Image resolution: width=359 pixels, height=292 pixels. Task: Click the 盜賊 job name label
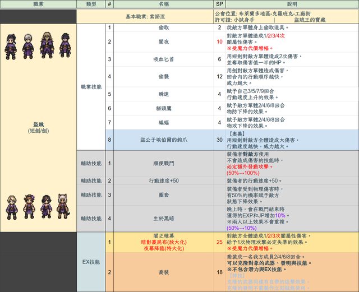pyautogui.click(x=38, y=124)
